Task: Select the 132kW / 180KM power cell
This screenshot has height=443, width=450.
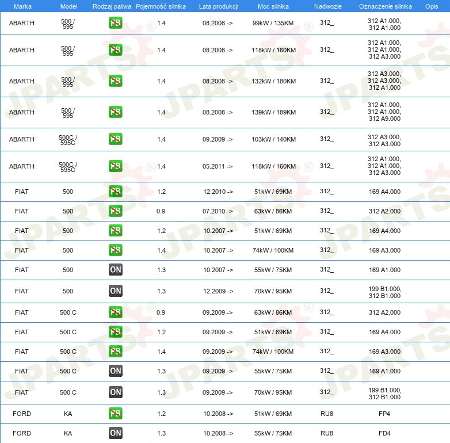Action: point(273,81)
